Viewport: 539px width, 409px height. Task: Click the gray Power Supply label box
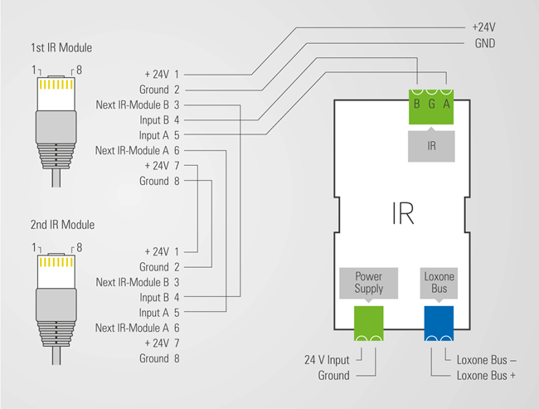[368, 282]
